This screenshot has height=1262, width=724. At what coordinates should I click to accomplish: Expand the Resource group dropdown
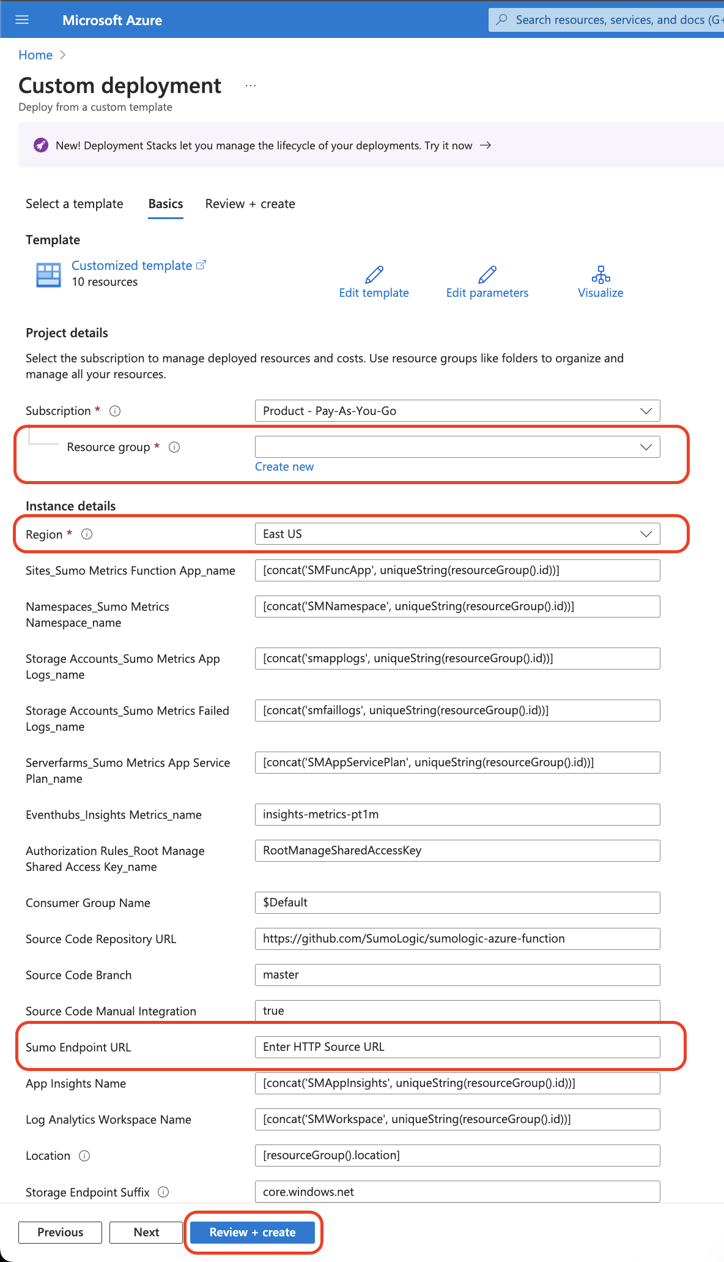point(646,447)
